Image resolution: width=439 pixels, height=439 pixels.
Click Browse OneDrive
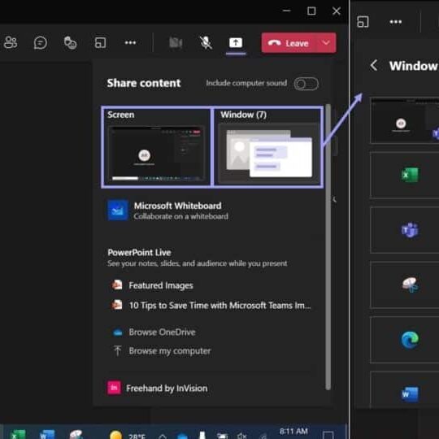click(154, 333)
